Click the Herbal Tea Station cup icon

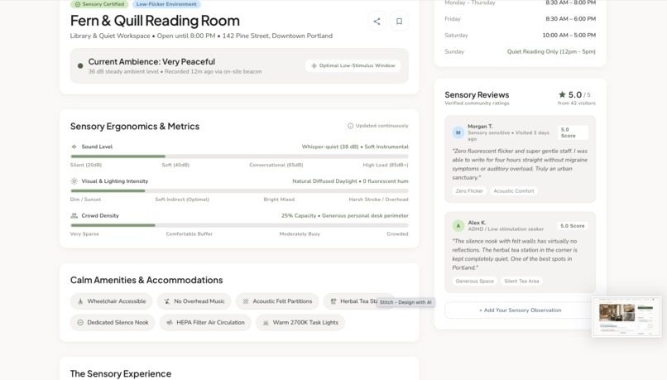(x=333, y=301)
